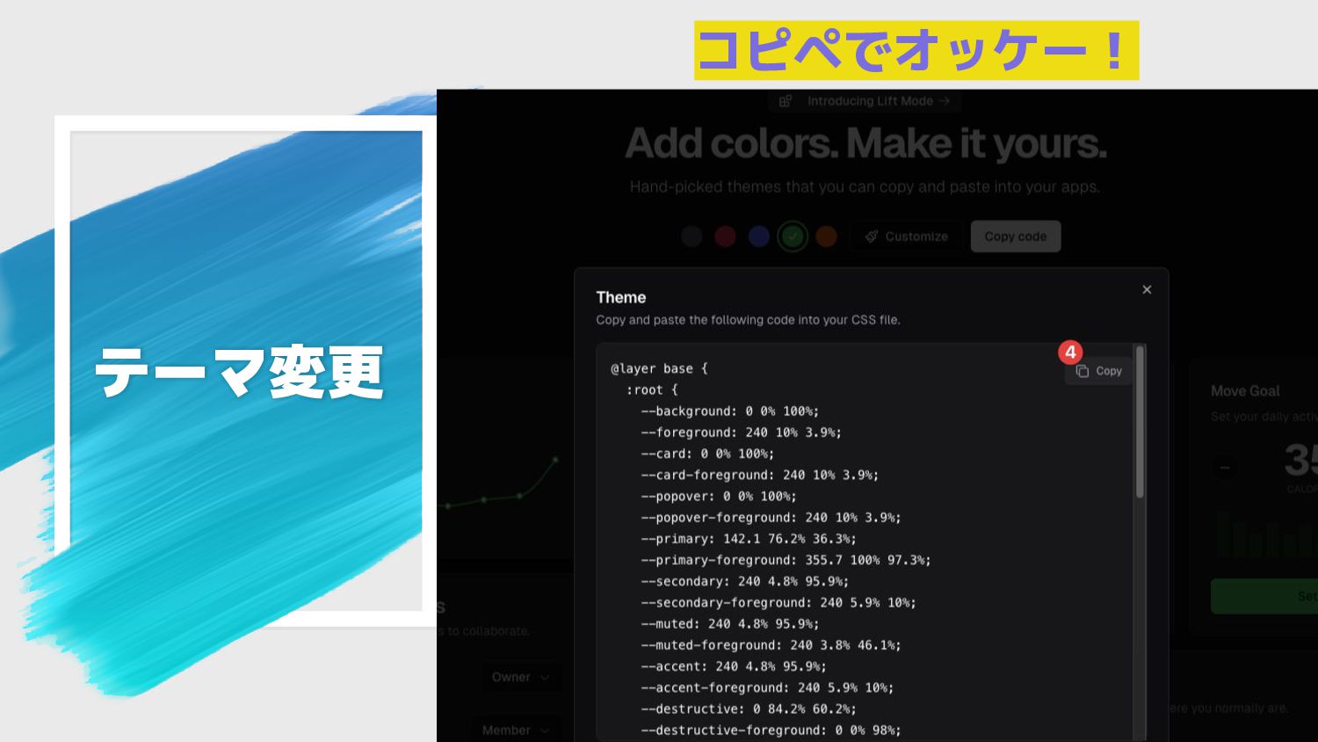The width and height of the screenshot is (1318, 742).
Task: Select the green theme color swatch
Action: pos(793,236)
